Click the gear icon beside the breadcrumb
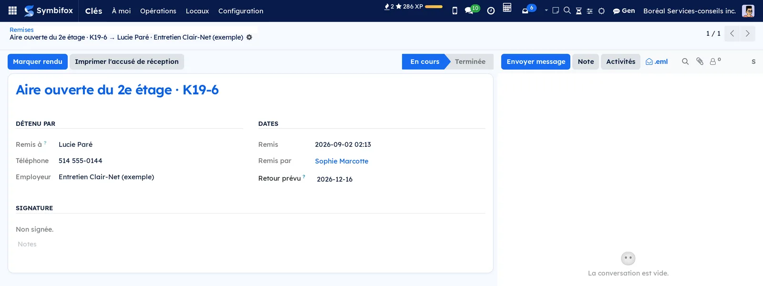Screen dimensions: 763x286 [x=249, y=37]
